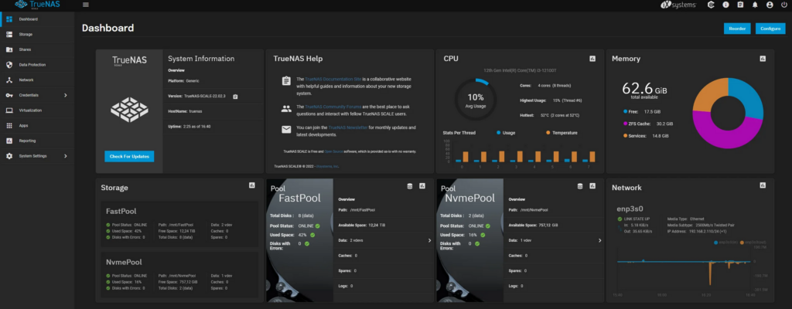Viewport: 792px width, 309px height.
Task: Open Storage widget reports icon
Action: click(252, 185)
